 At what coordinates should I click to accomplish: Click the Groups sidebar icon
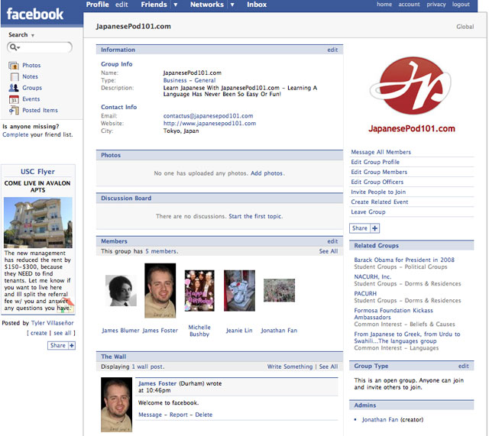click(14, 88)
